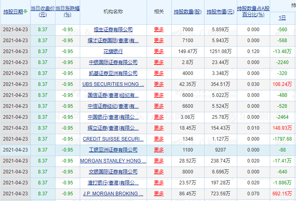Select the 238.74万 market value cell

point(221,161)
